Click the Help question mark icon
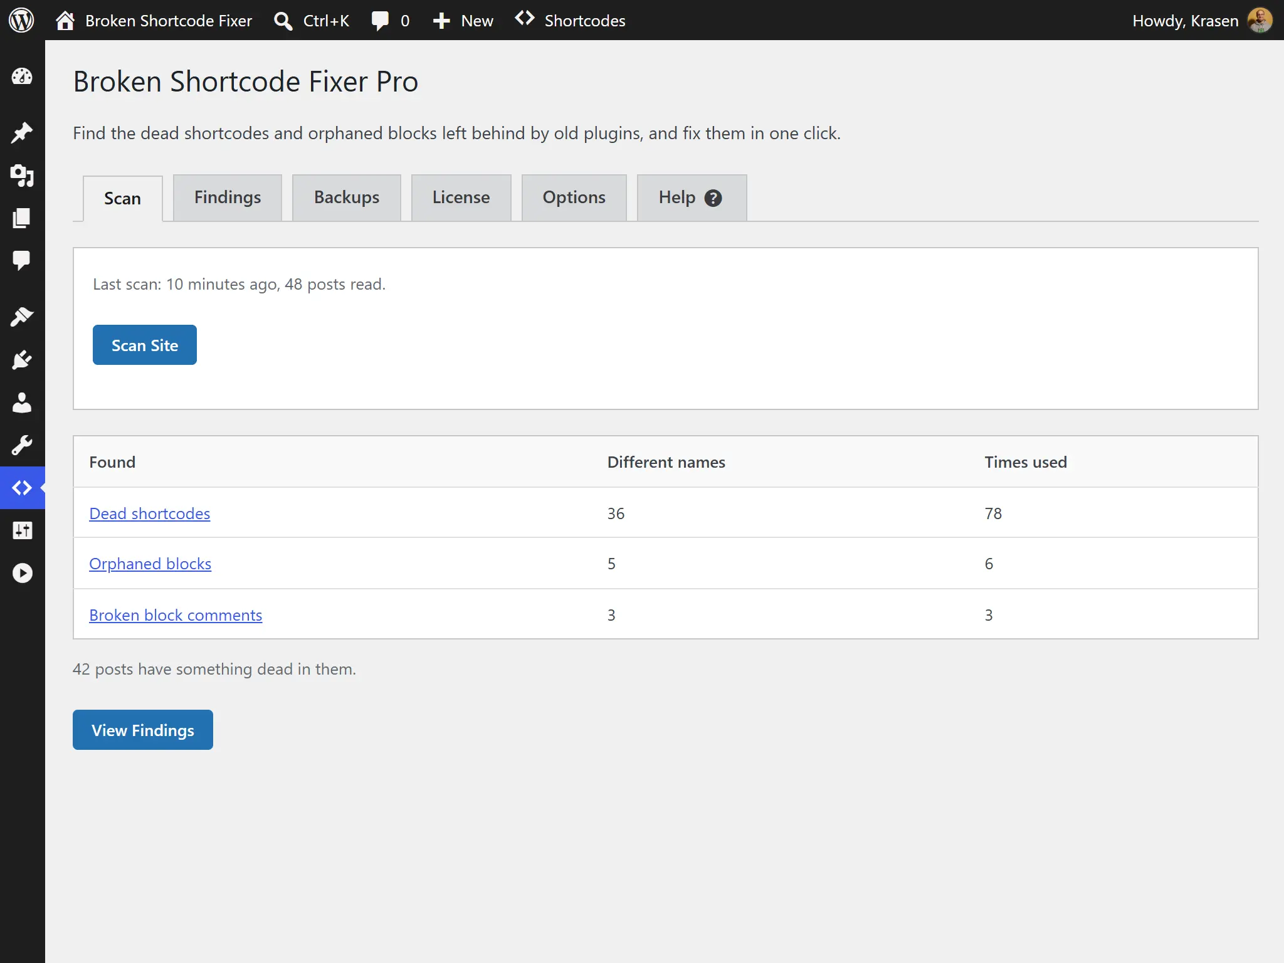Image resolution: width=1284 pixels, height=963 pixels. point(713,198)
